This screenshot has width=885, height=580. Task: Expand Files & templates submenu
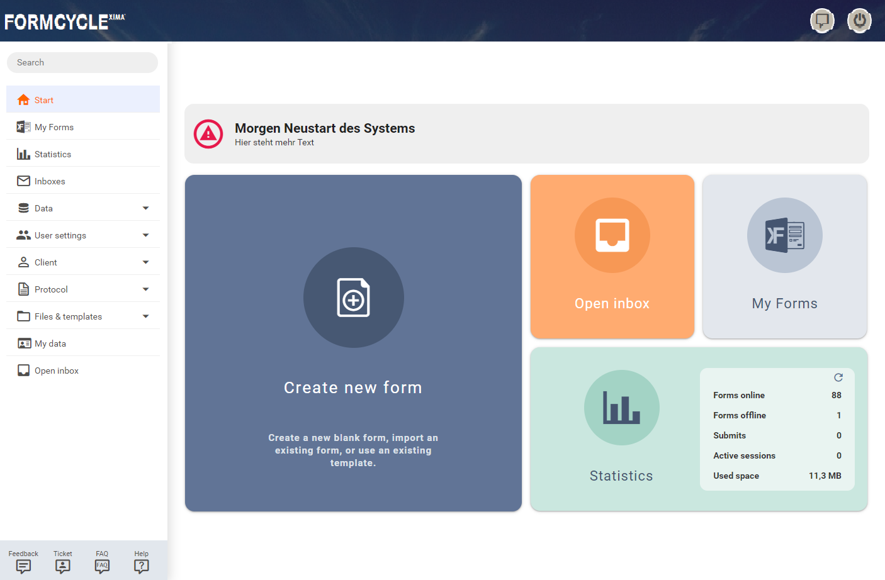pyautogui.click(x=145, y=316)
